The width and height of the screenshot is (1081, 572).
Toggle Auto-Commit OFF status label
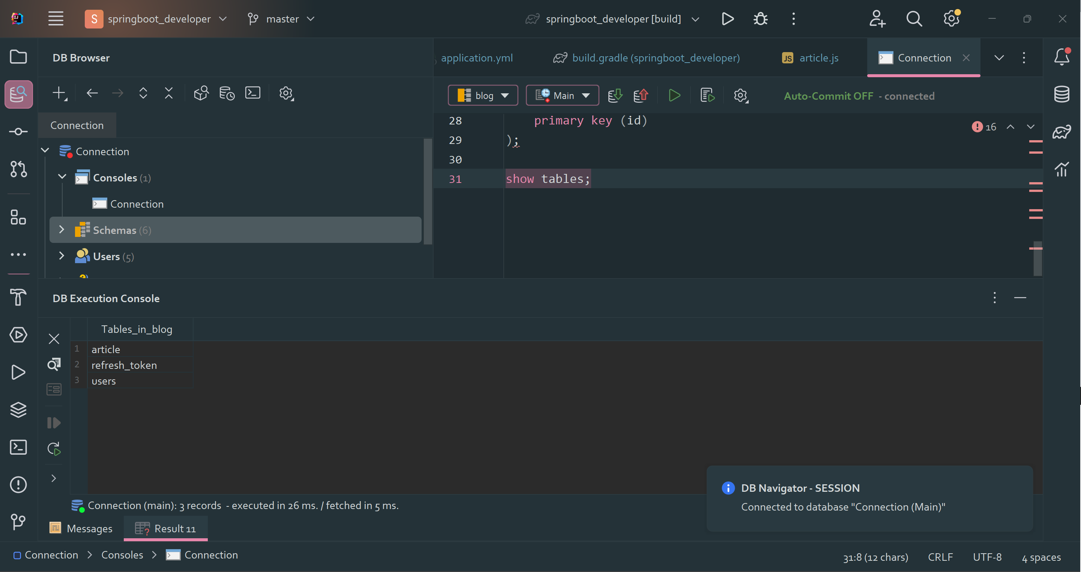point(828,96)
